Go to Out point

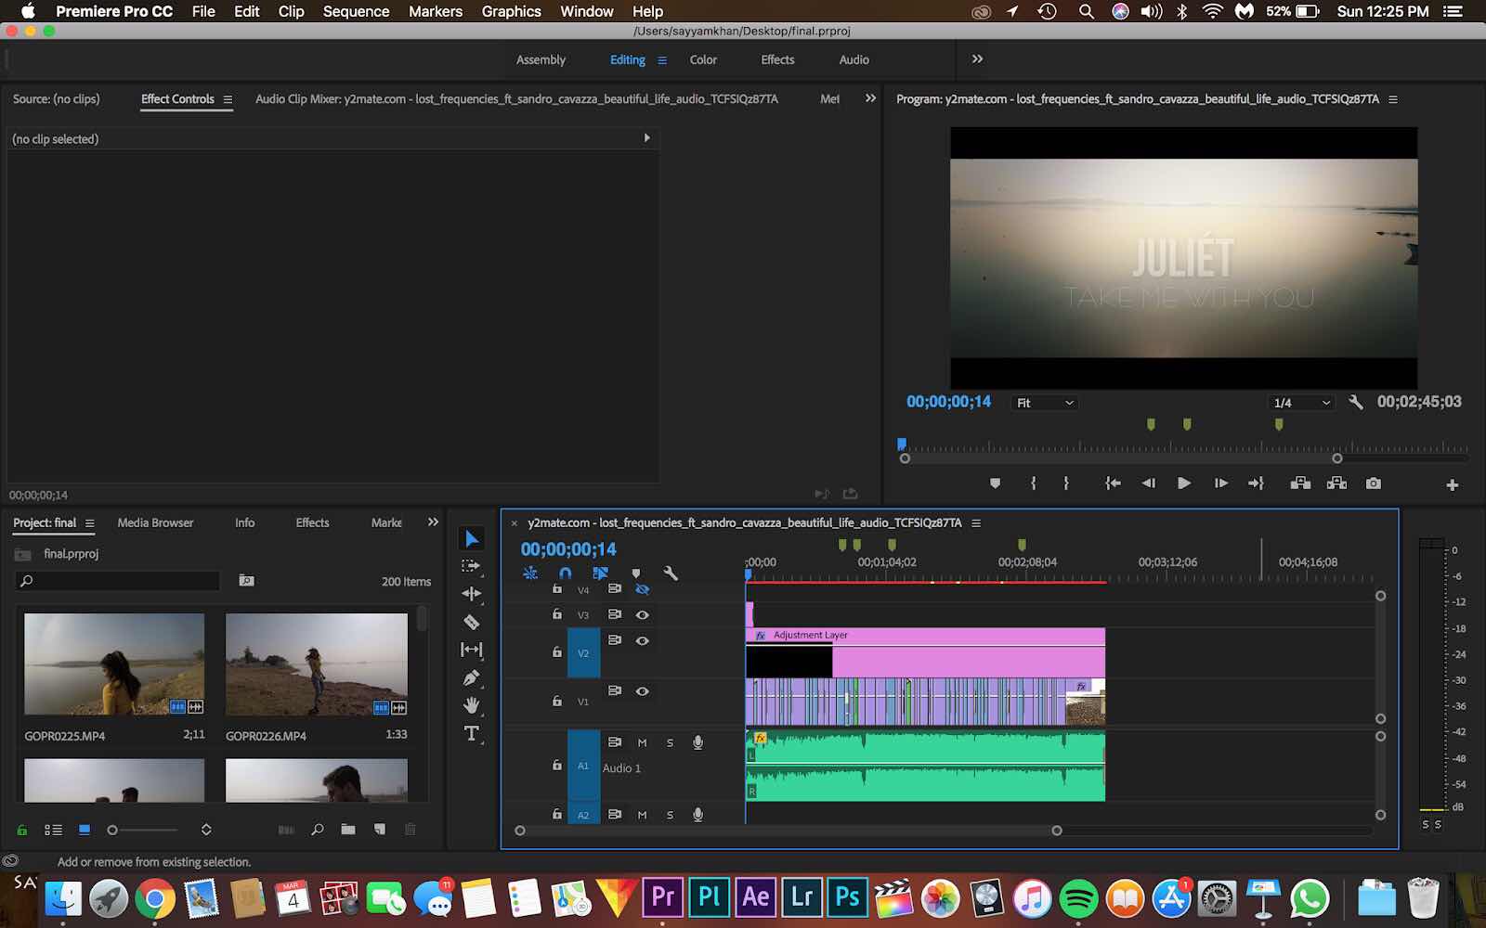click(1256, 483)
